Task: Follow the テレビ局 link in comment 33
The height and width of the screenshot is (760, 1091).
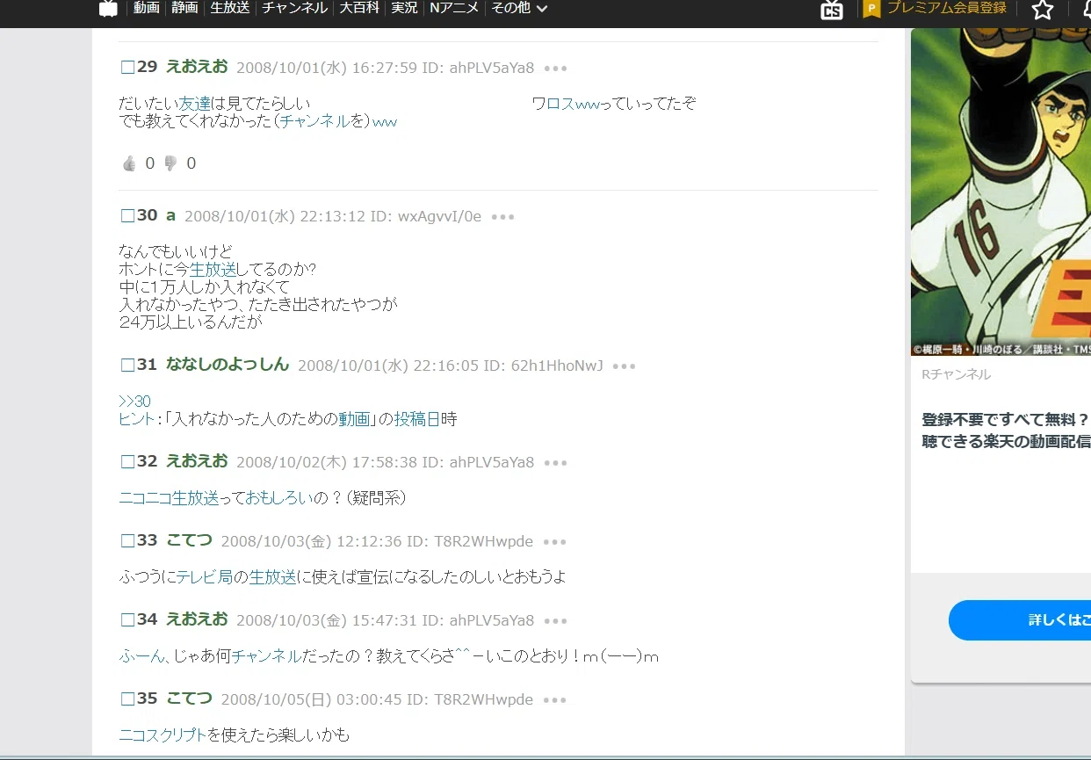Action: (204, 577)
